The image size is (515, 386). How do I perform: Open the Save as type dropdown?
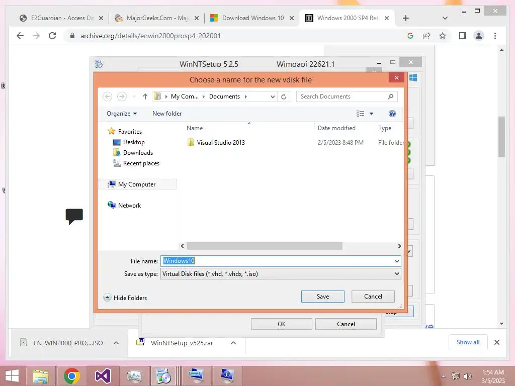397,274
